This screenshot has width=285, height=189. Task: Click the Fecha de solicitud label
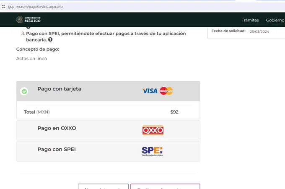[x=228, y=31]
